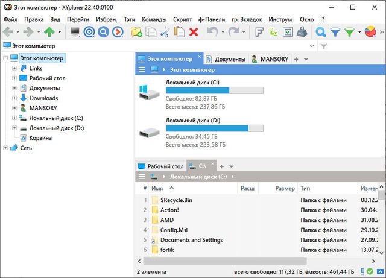Select the AMD folder in the list
Viewport: 386px width, 278px height.
tap(167, 220)
